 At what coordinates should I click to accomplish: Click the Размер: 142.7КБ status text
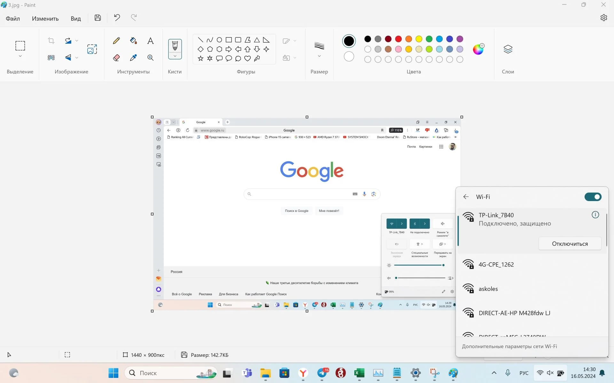click(x=209, y=355)
